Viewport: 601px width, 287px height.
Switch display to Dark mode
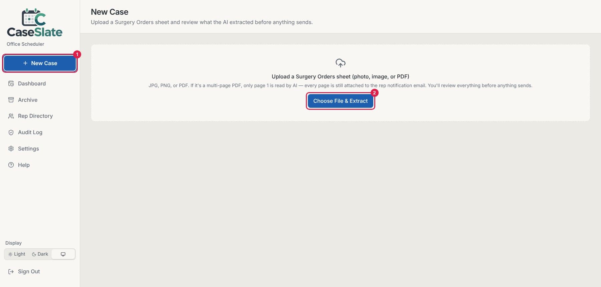pos(40,254)
